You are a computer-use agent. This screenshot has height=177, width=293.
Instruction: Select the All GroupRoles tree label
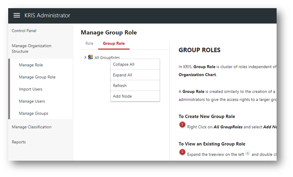[x=107, y=58]
